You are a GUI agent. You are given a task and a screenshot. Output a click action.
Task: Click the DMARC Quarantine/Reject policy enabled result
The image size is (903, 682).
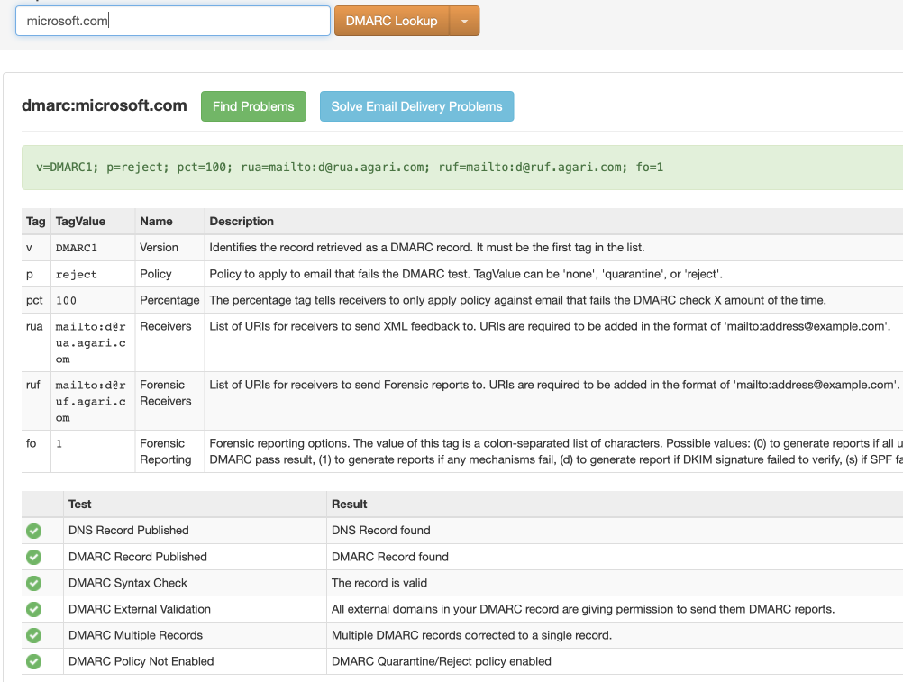(x=441, y=661)
